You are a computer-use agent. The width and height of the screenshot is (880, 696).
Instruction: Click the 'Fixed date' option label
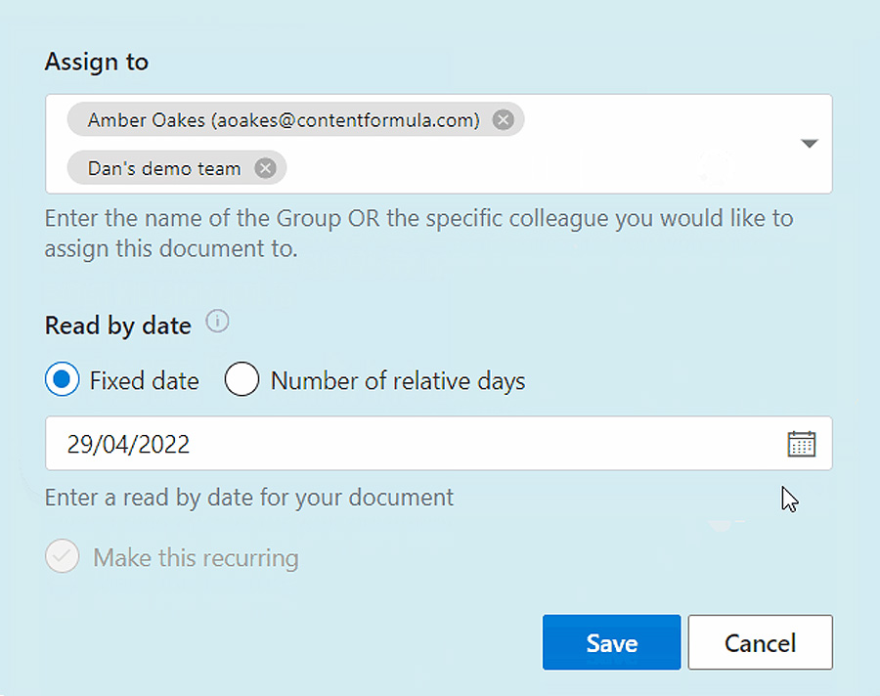click(145, 381)
